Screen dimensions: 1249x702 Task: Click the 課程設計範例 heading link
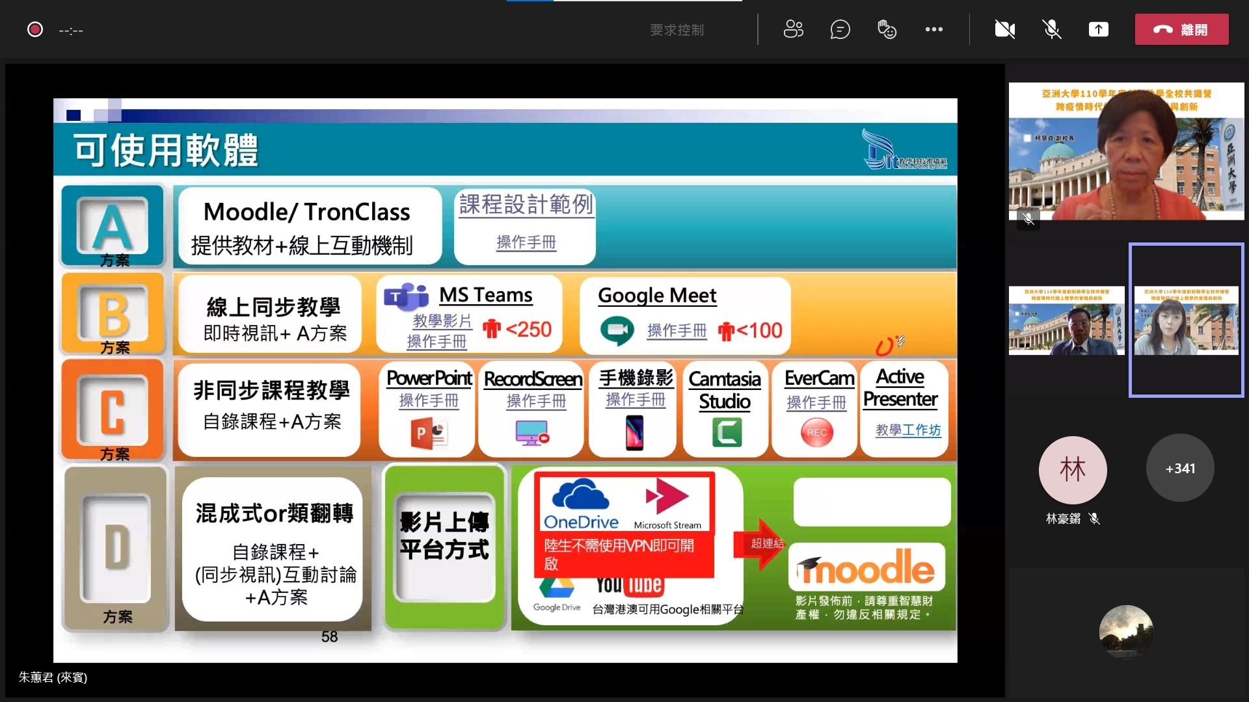point(526,205)
